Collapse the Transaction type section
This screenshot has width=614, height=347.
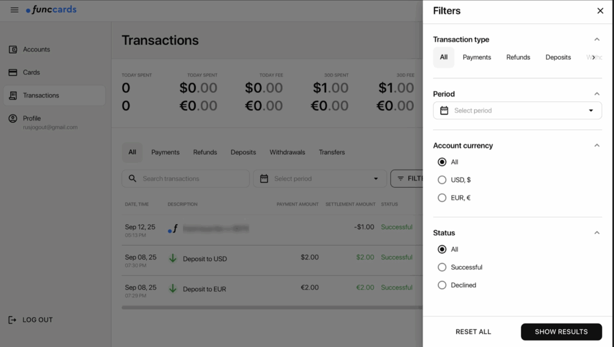(597, 40)
